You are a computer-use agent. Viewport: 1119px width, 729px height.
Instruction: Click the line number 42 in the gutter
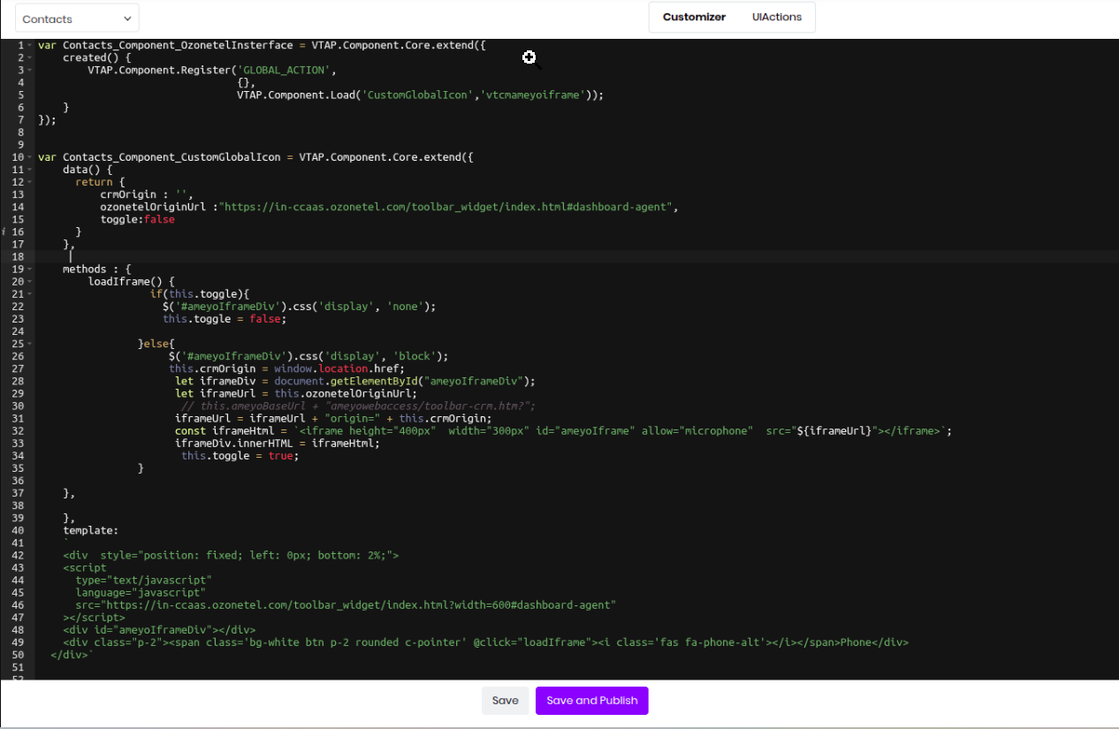[18, 556]
